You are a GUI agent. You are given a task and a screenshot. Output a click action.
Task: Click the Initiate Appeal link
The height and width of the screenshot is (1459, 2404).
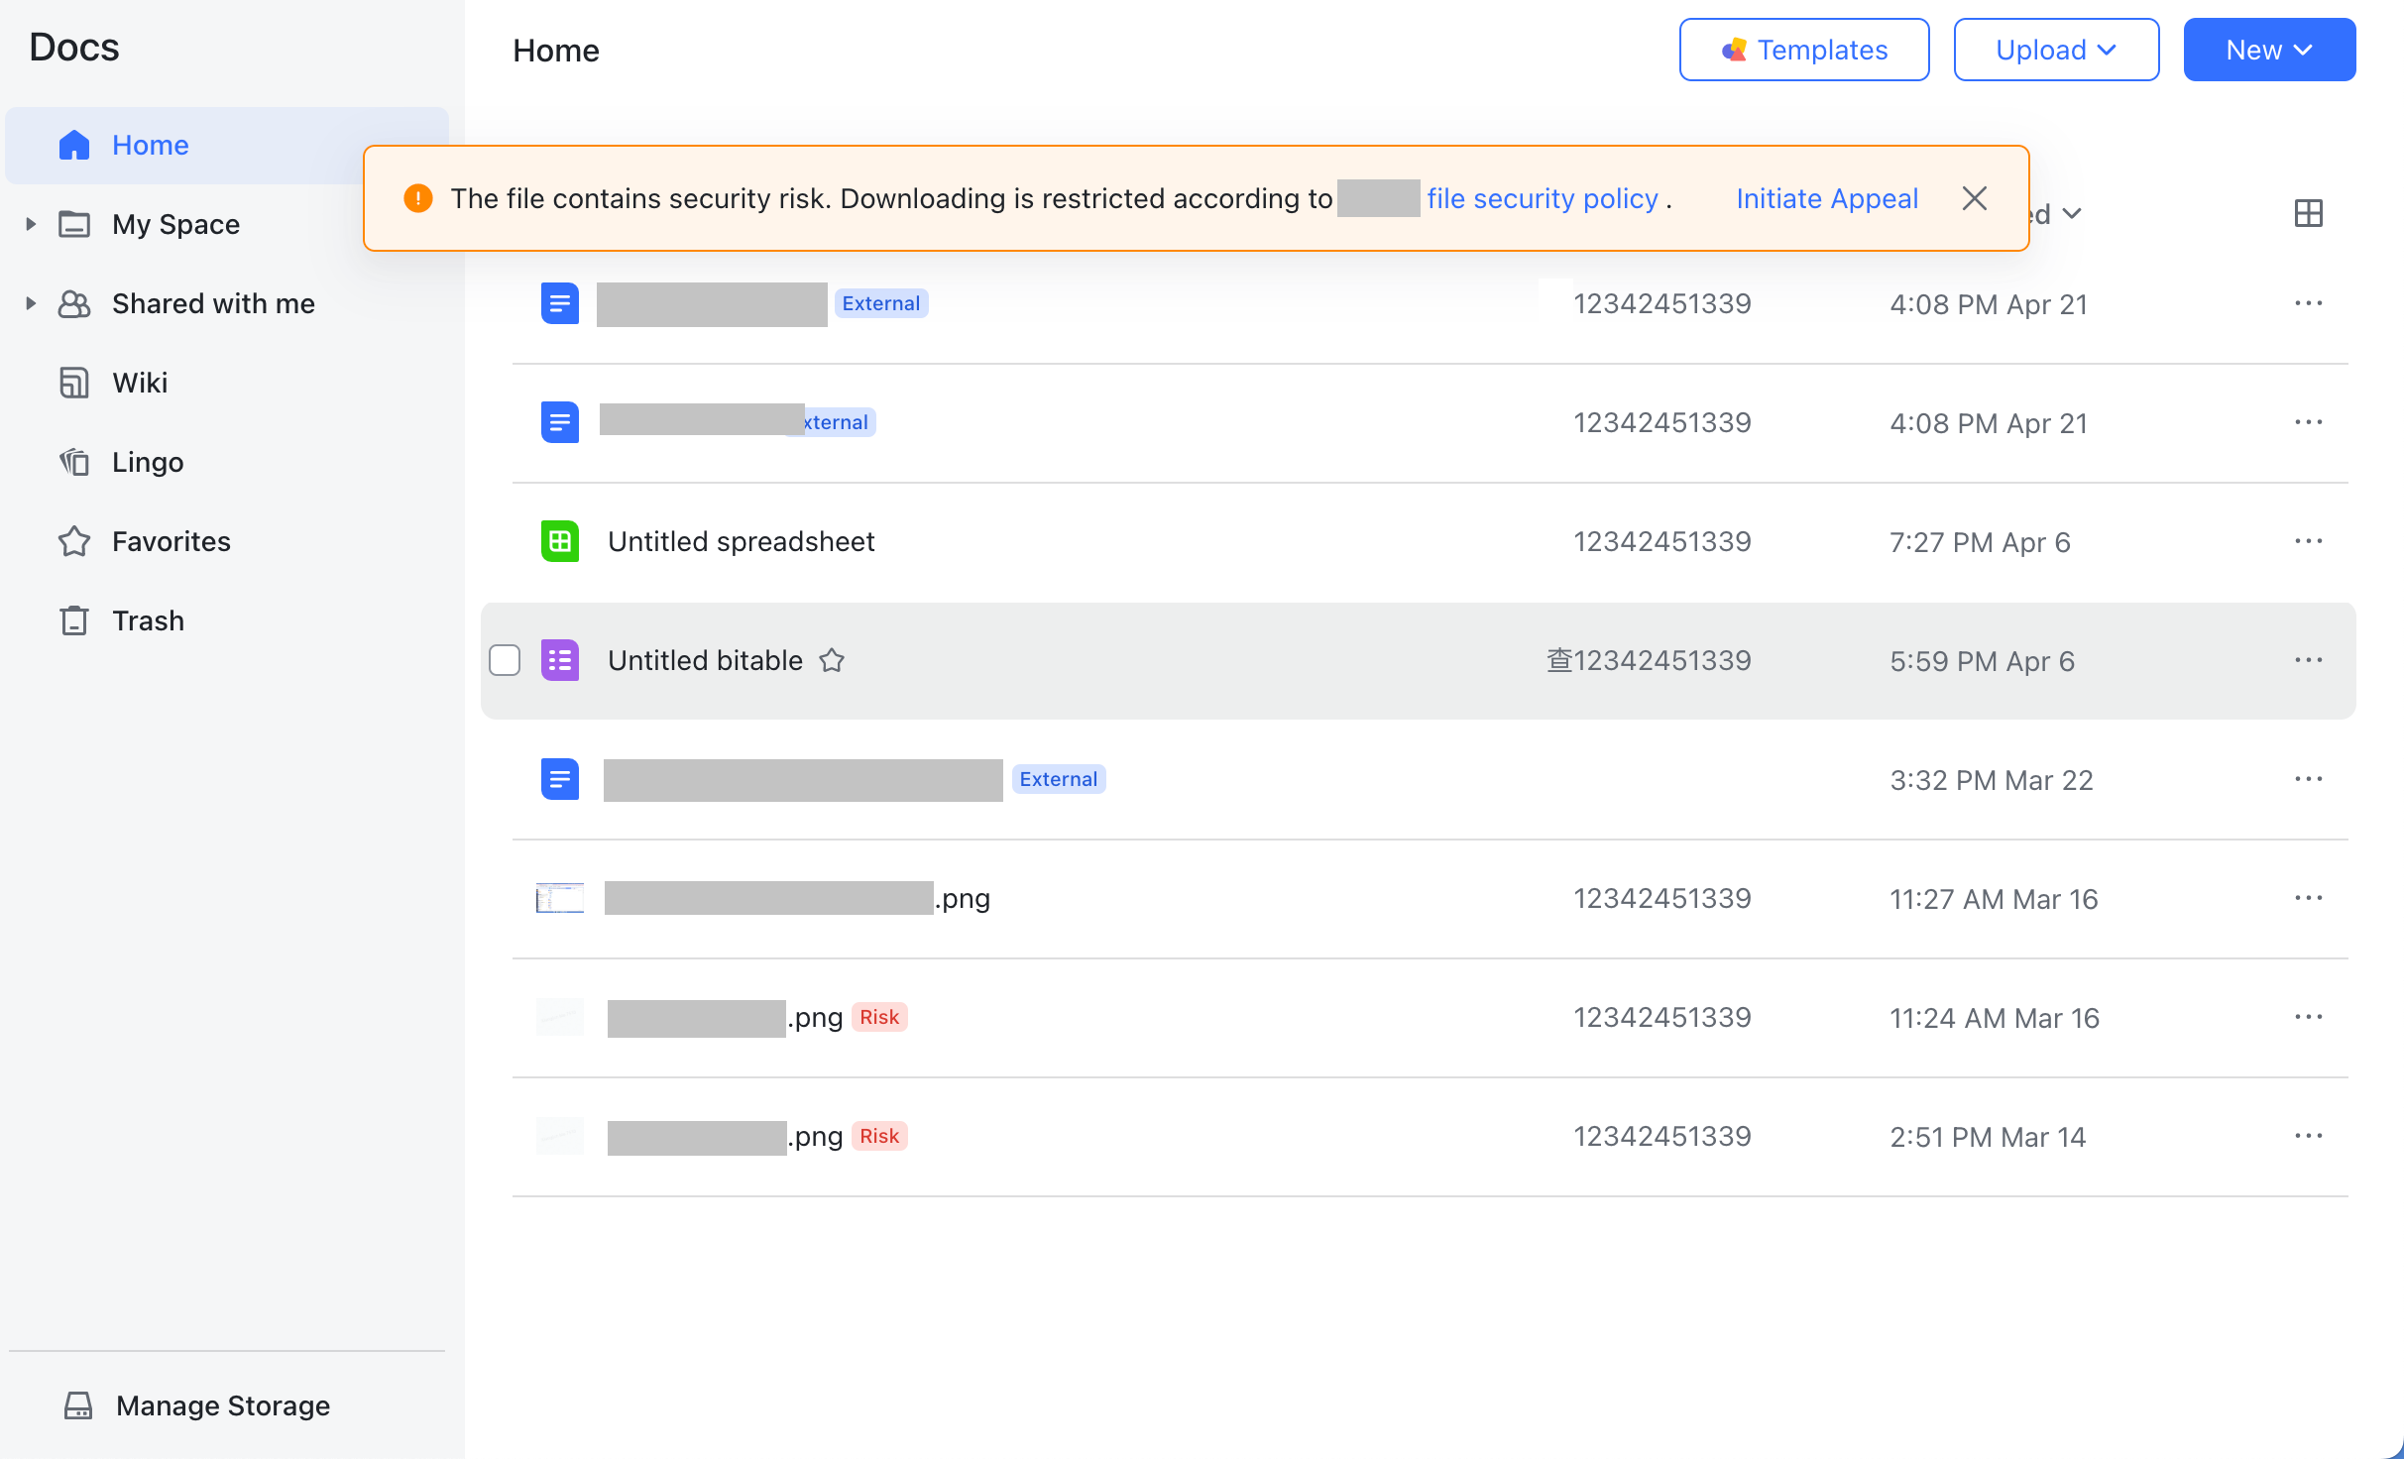(x=1827, y=198)
